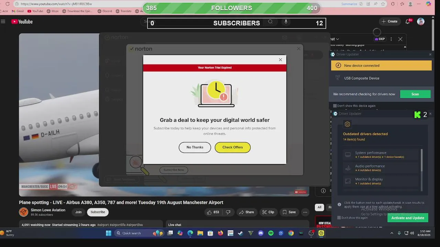
Task: Open the YouTube bookmark
Action: [x=35, y=11]
